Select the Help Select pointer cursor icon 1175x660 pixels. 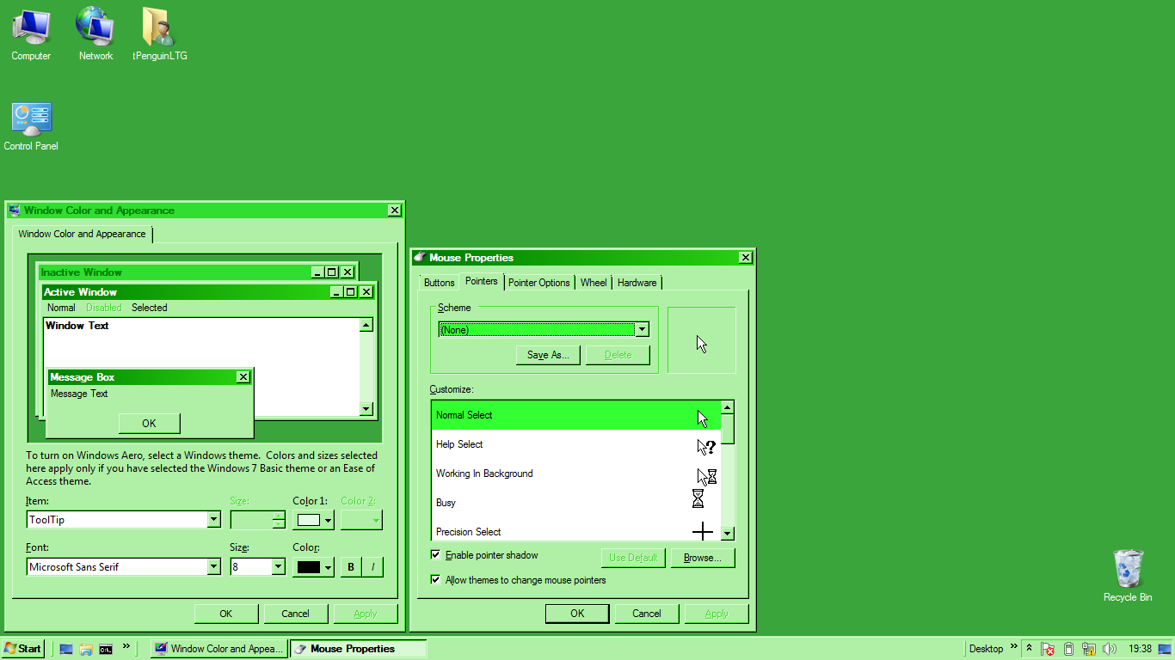[x=705, y=447]
